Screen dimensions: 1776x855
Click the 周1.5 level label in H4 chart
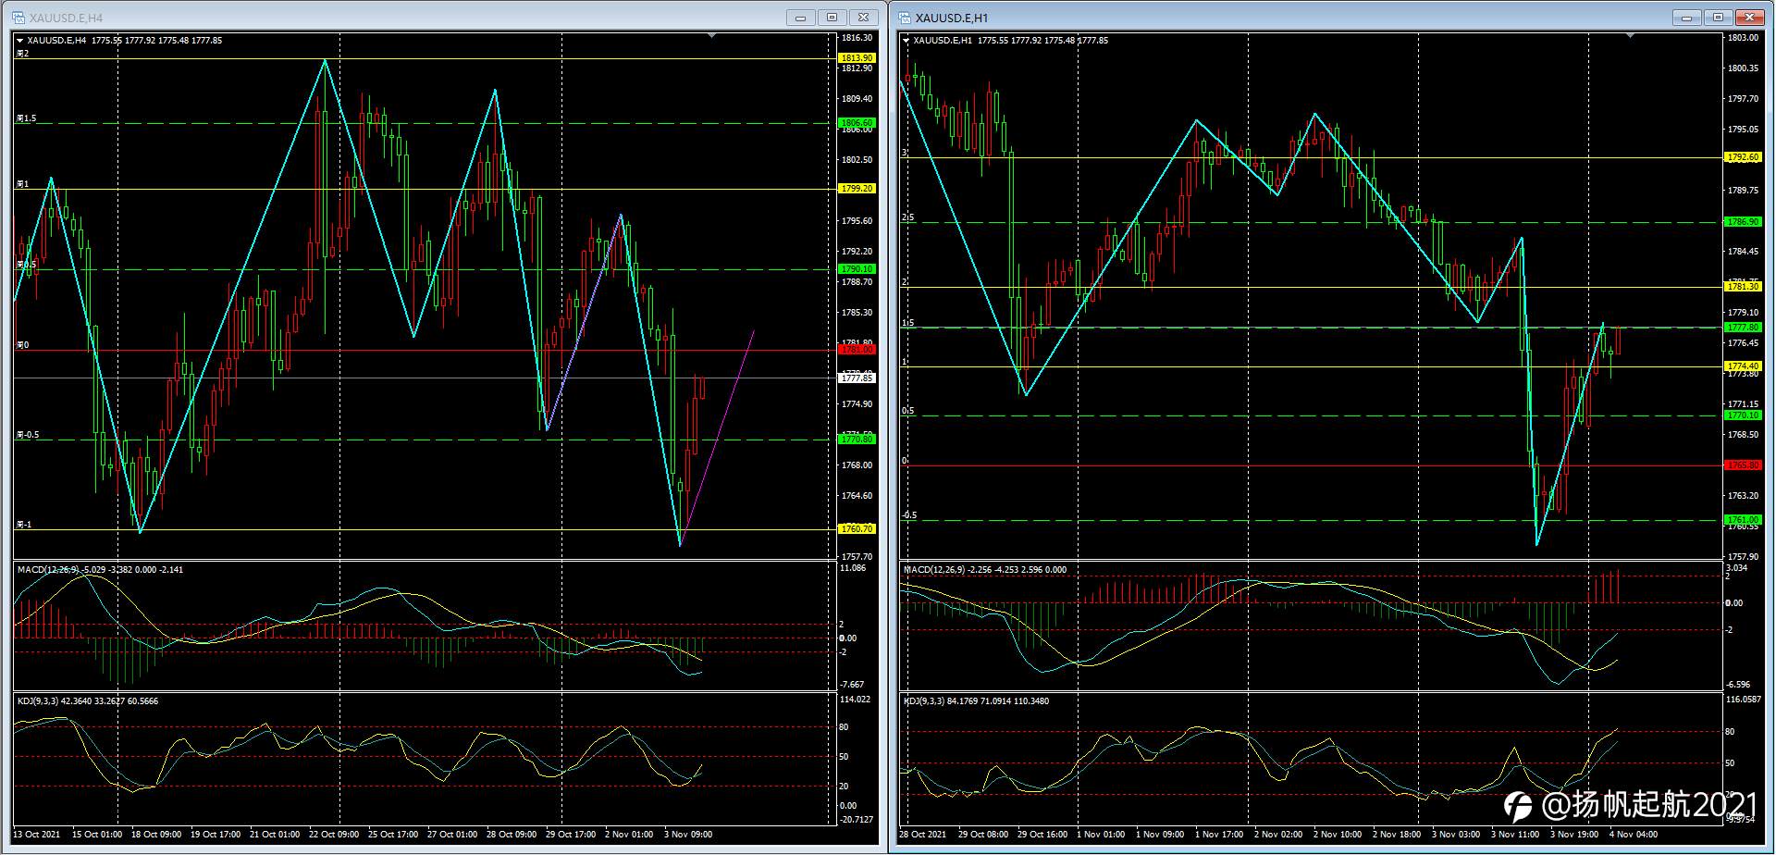[26, 118]
